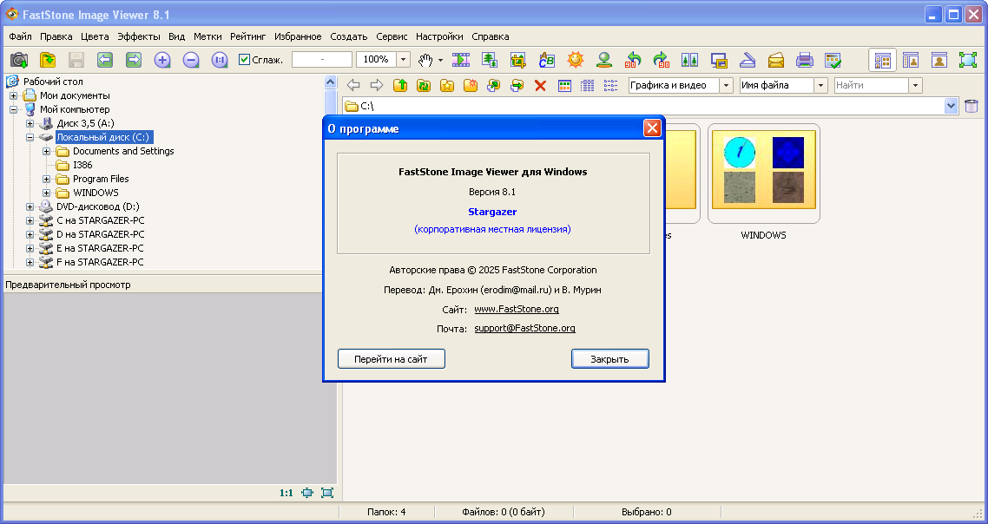Image resolution: width=988 pixels, height=524 pixels.
Task: Click the red Delete X icon
Action: (x=540, y=85)
